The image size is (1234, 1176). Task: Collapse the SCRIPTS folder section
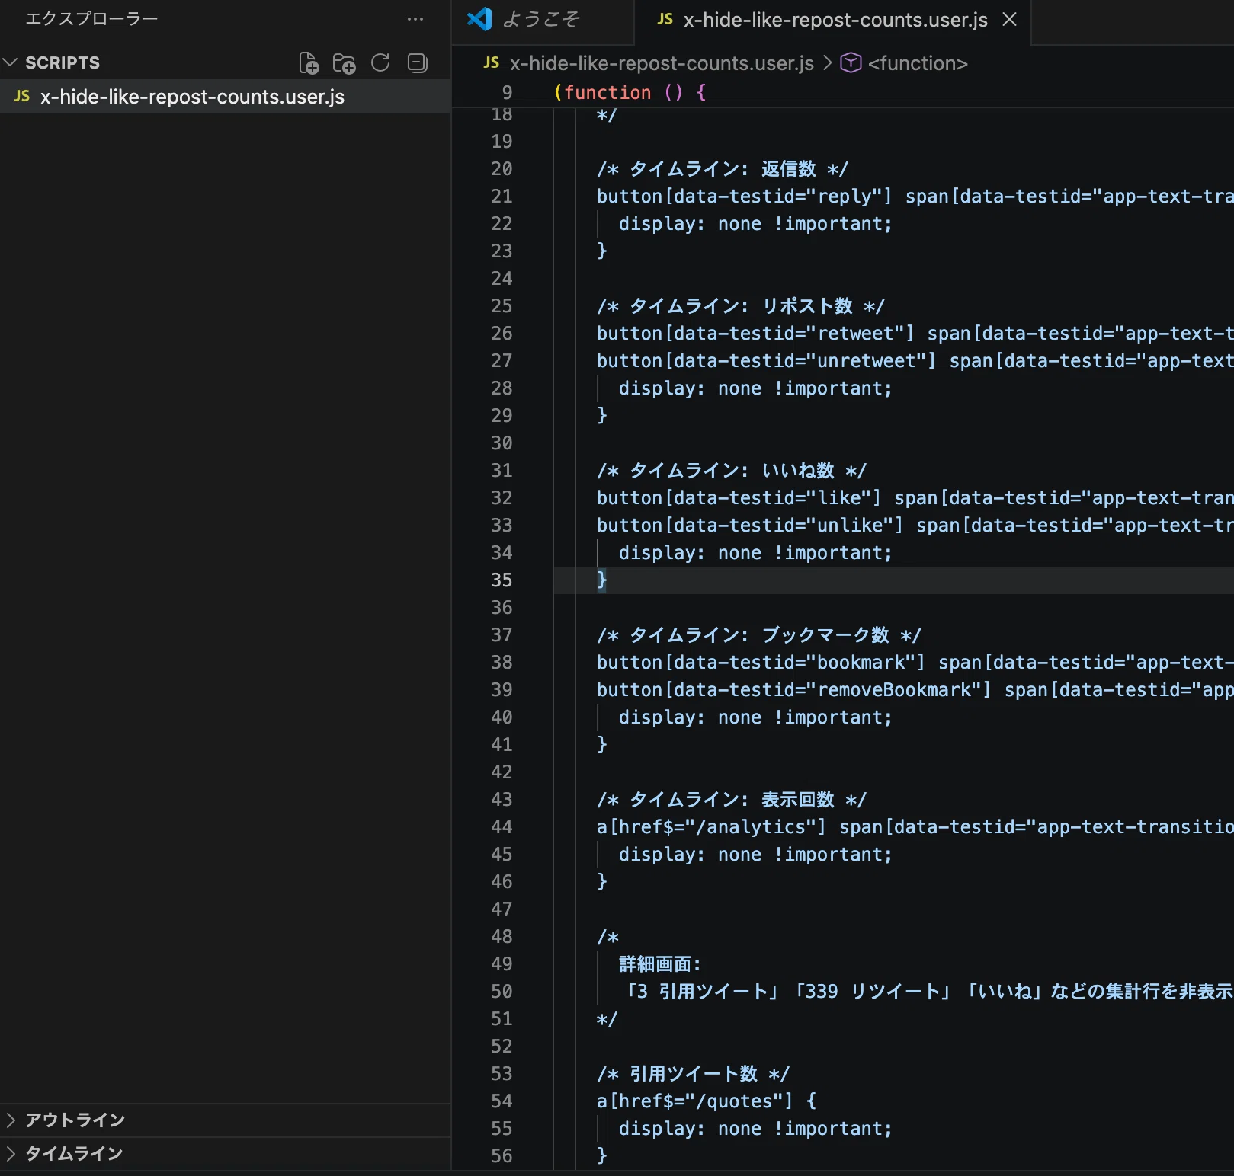click(x=10, y=62)
